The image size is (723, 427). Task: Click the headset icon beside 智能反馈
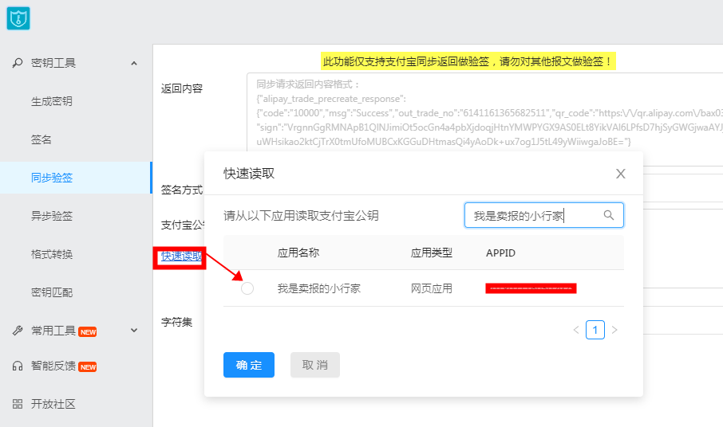(18, 366)
